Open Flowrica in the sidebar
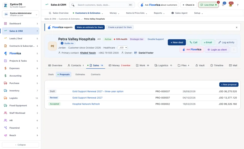The image size is (244, 149). pyautogui.click(x=21, y=53)
